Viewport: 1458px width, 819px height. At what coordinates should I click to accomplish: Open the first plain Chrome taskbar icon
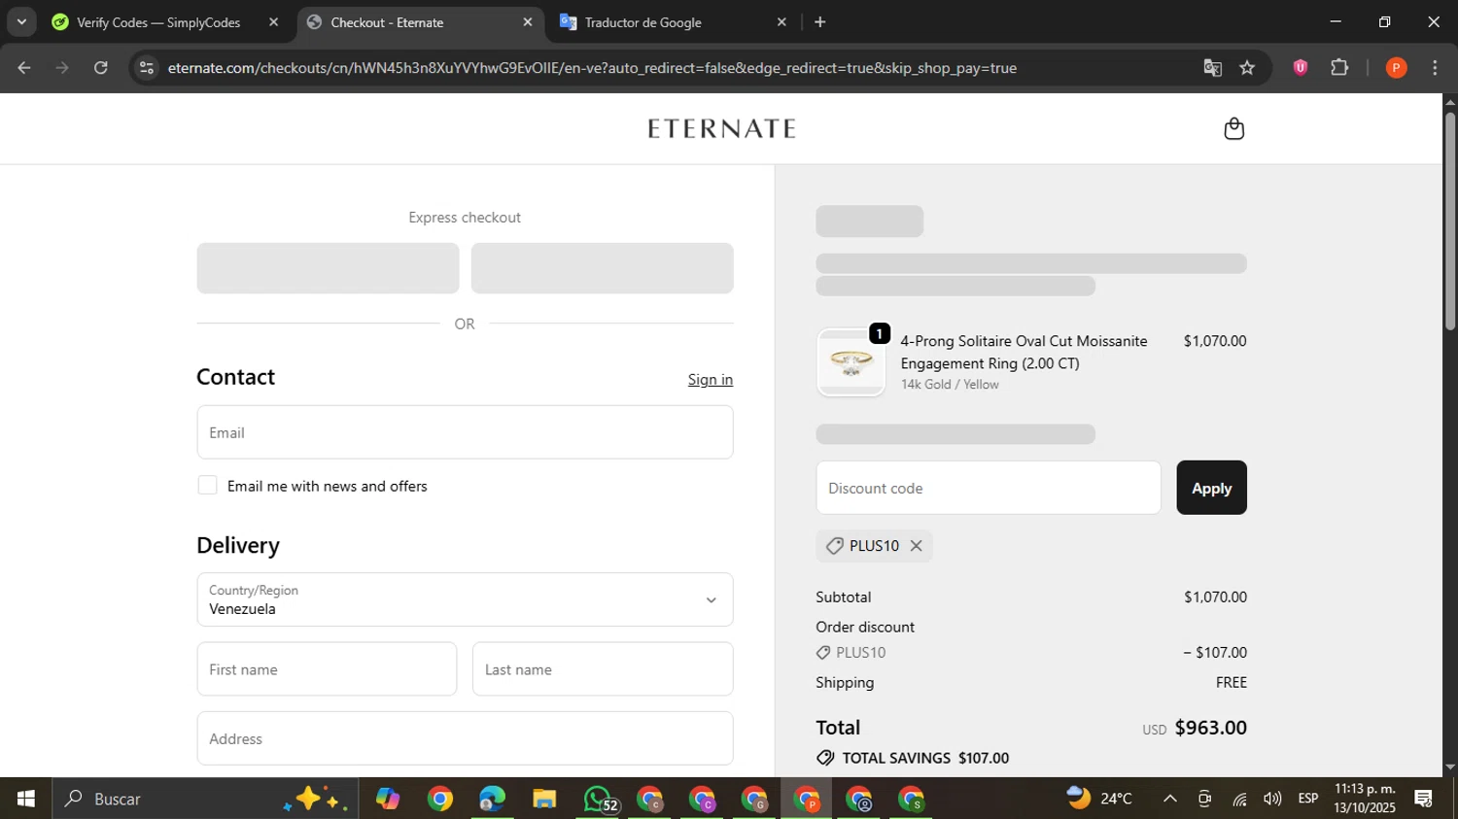click(x=440, y=799)
